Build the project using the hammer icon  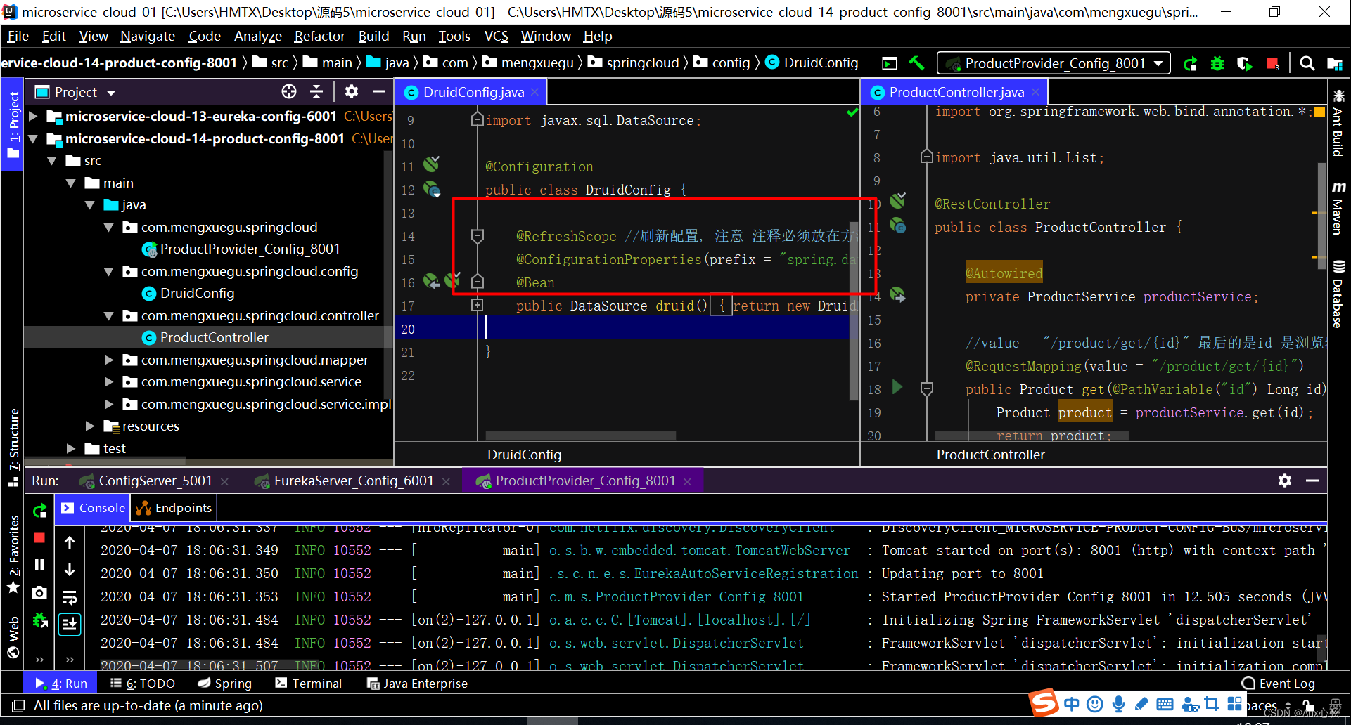point(916,63)
